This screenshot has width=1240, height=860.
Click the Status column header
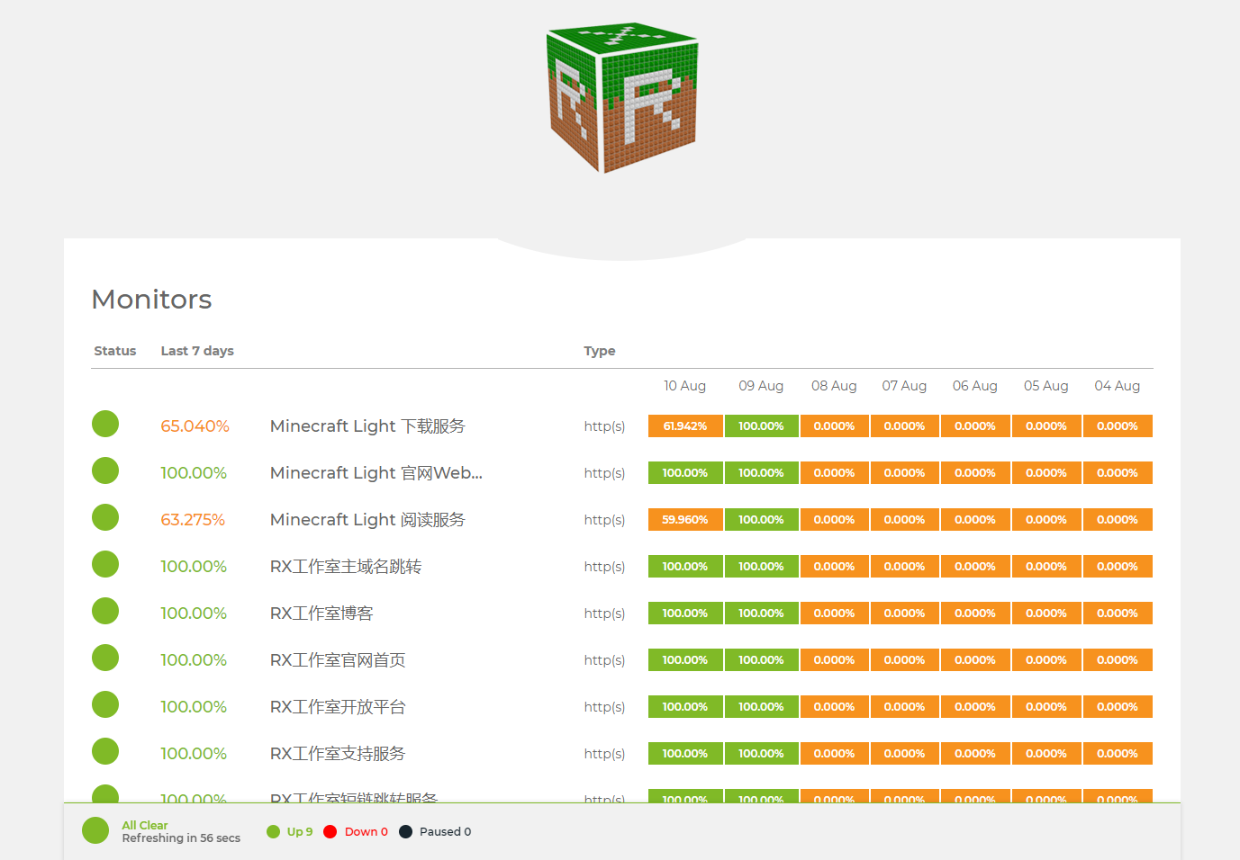[115, 351]
